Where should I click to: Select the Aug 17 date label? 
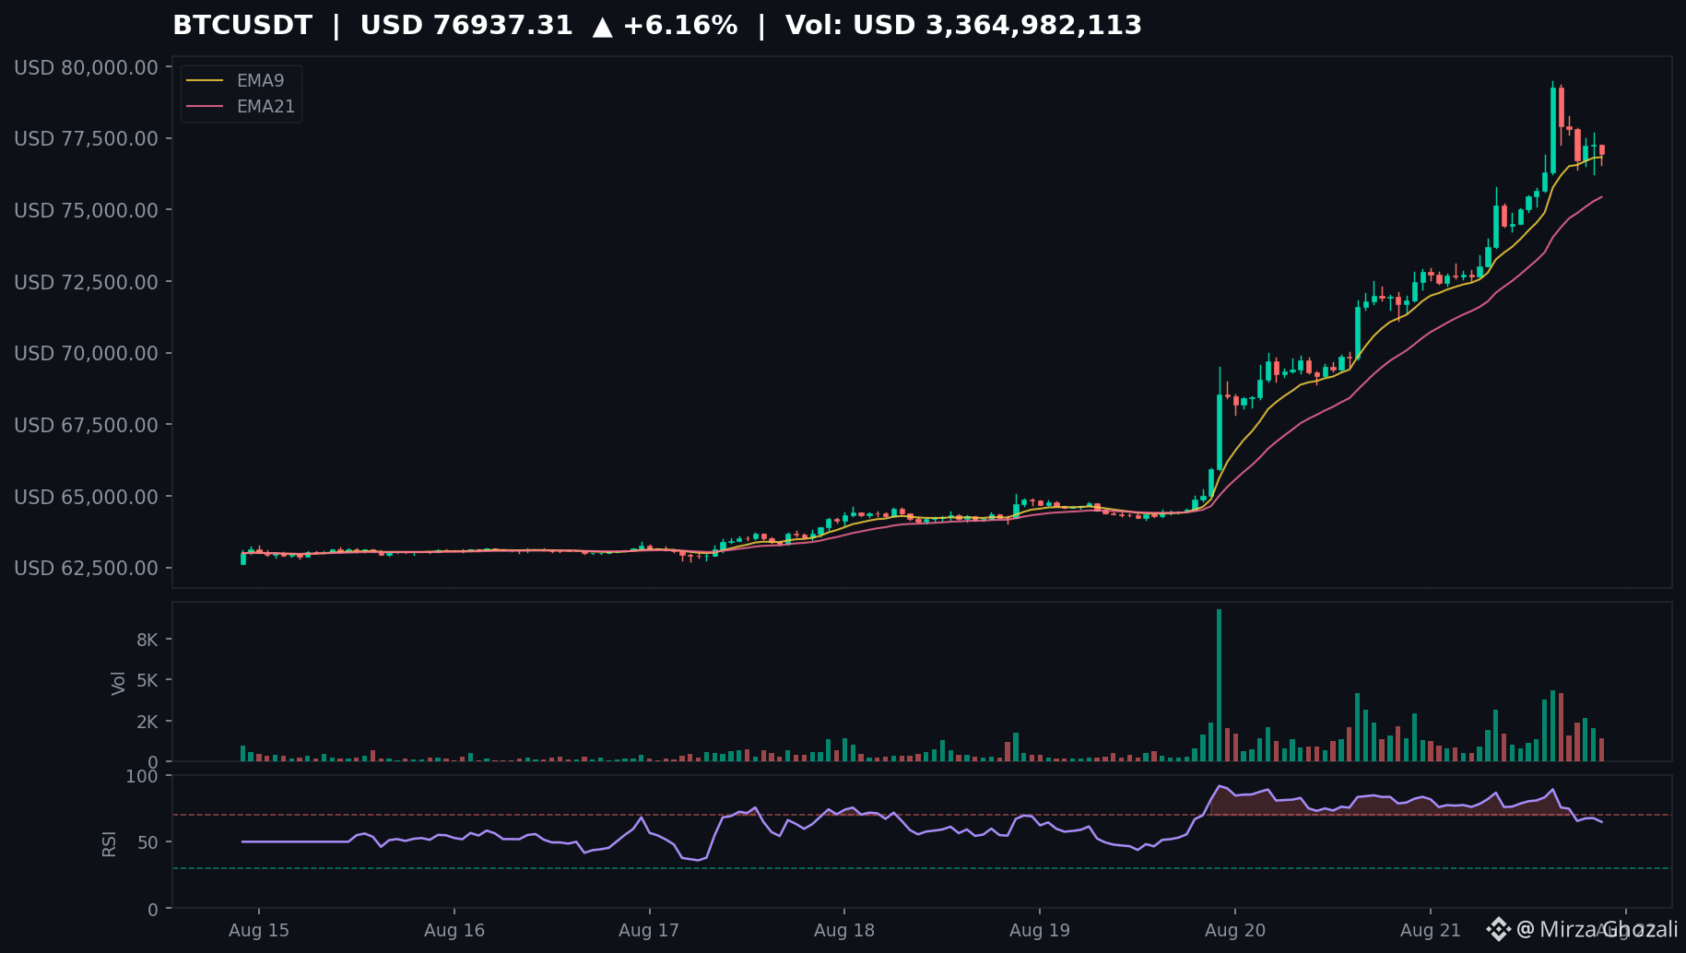pyautogui.click(x=649, y=930)
